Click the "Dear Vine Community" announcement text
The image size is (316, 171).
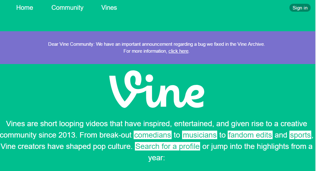71,44
